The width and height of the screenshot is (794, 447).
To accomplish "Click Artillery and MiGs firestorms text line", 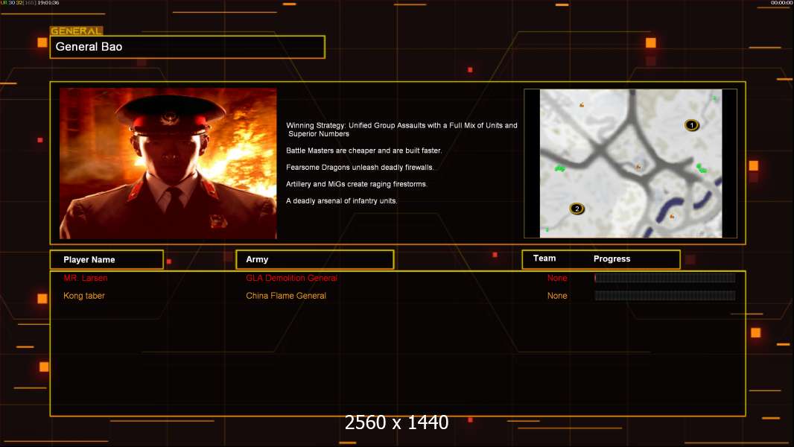I will [357, 184].
